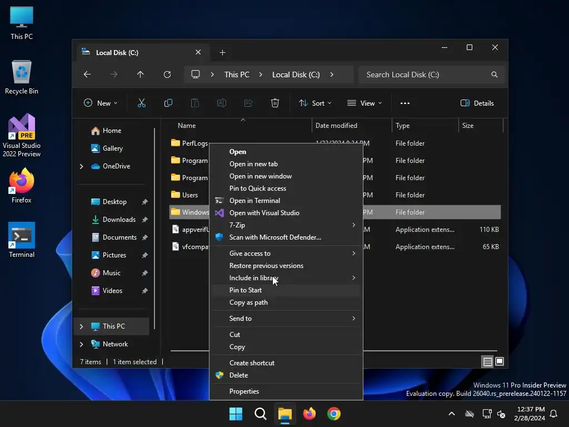
Task: Click This PC breadcrumb in address bar
Action: pos(237,75)
